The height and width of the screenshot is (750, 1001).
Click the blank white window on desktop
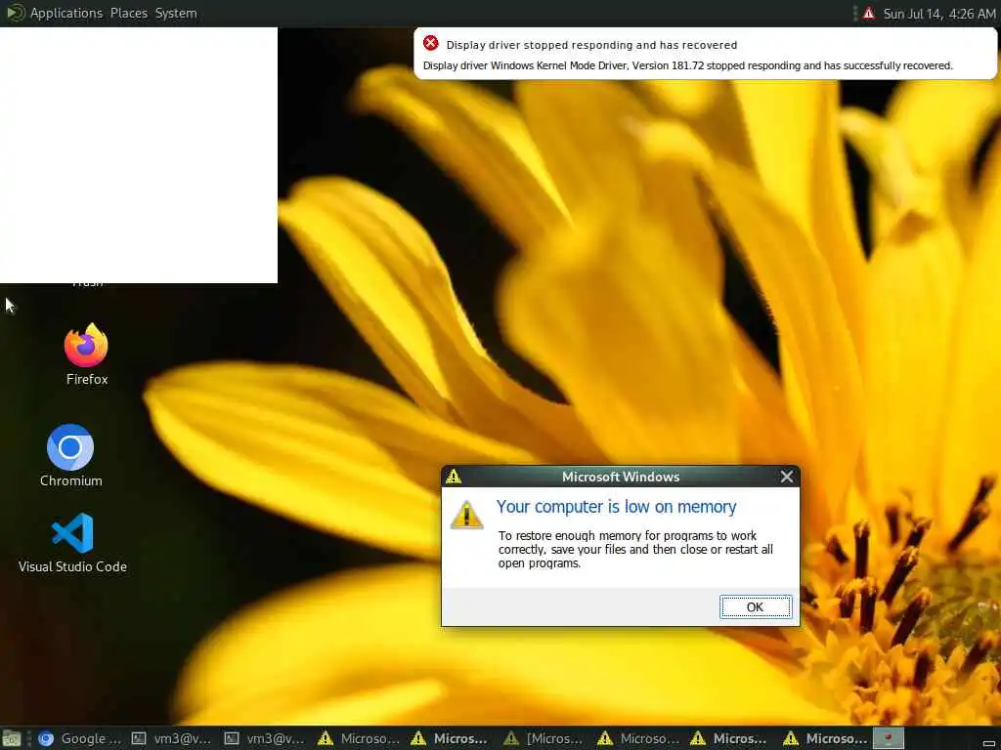(x=139, y=155)
